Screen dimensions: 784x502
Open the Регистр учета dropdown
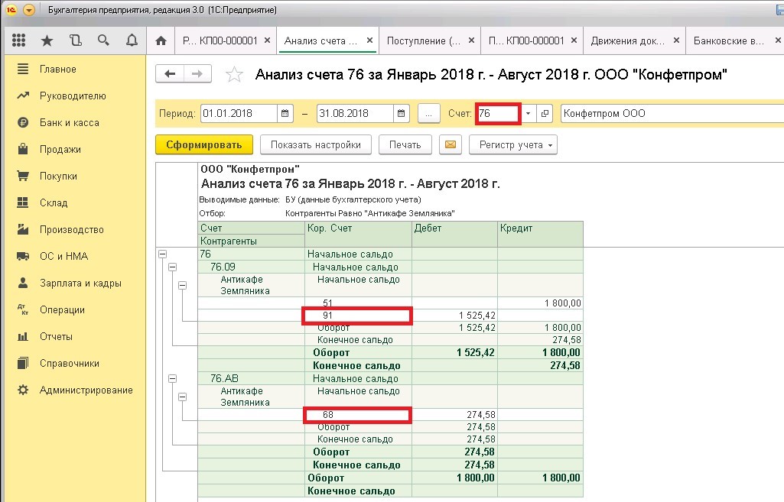tap(513, 145)
